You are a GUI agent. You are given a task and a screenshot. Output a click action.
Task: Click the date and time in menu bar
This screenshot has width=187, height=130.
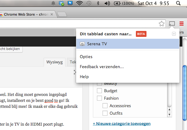coord(153,3)
